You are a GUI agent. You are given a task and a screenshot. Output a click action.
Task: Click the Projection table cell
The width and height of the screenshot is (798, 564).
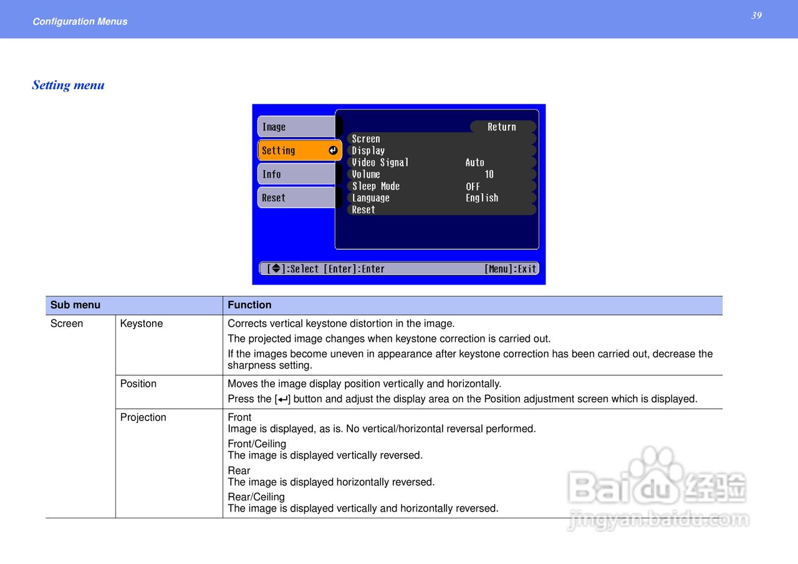coord(143,417)
